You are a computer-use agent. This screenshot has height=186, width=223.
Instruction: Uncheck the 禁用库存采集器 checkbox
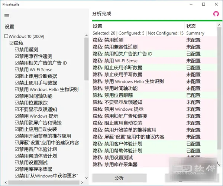[17, 169]
